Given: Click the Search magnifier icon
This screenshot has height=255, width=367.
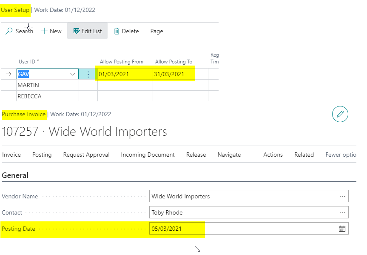Looking at the screenshot, I should [x=9, y=31].
